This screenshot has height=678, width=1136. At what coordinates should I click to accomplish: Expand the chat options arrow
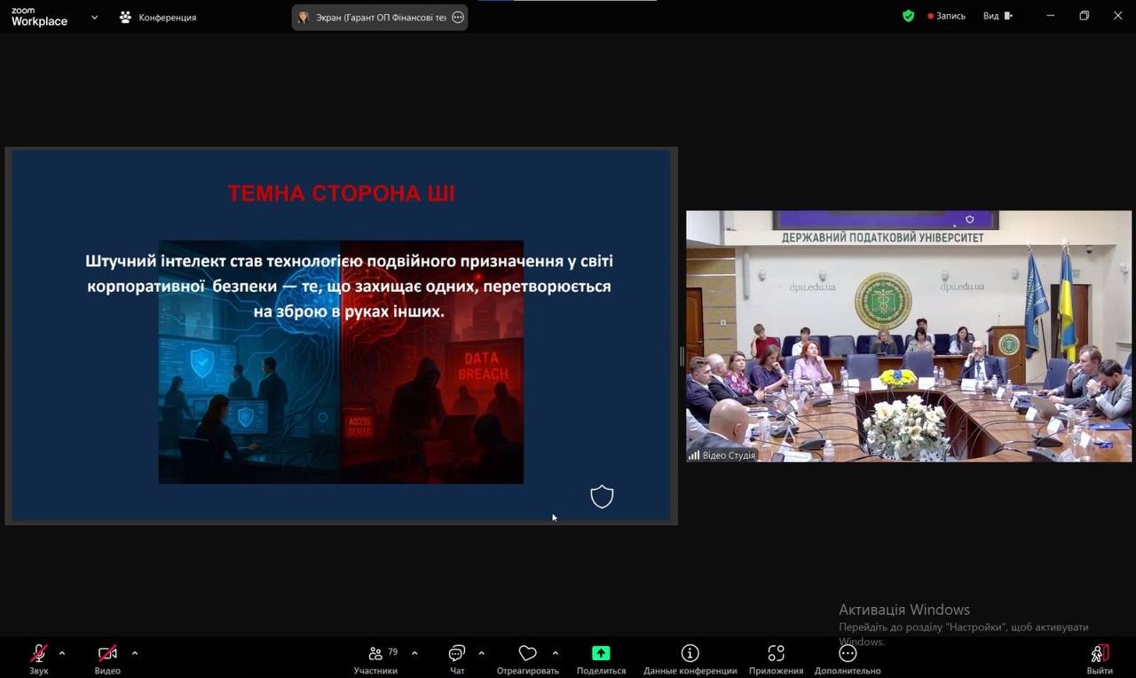point(481,653)
